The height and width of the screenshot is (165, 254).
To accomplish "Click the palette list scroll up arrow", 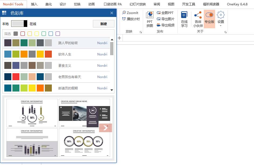I will click(112, 40).
